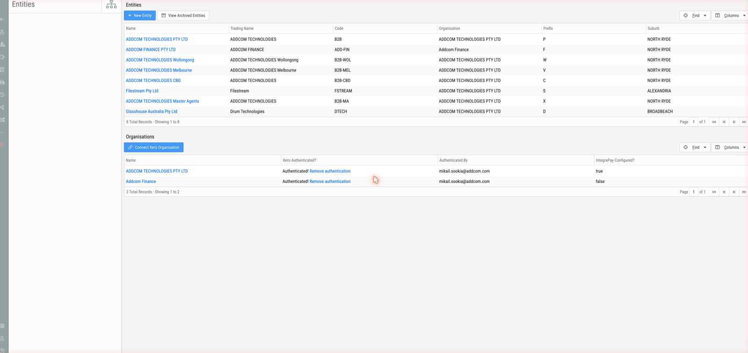Click Connect Xero Organisation button
Viewport: 748px width, 353px height.
coord(154,147)
